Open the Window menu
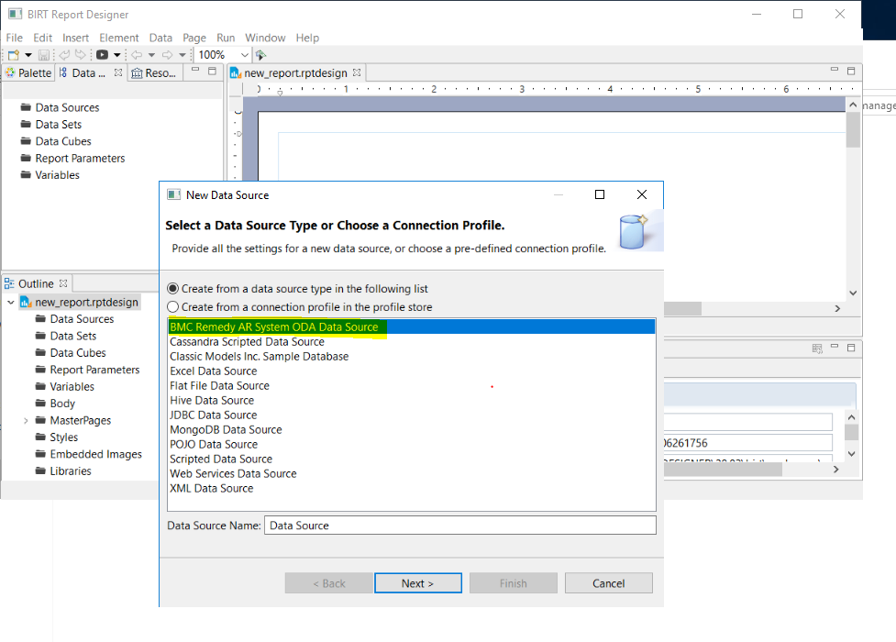This screenshot has width=896, height=642. pos(265,38)
